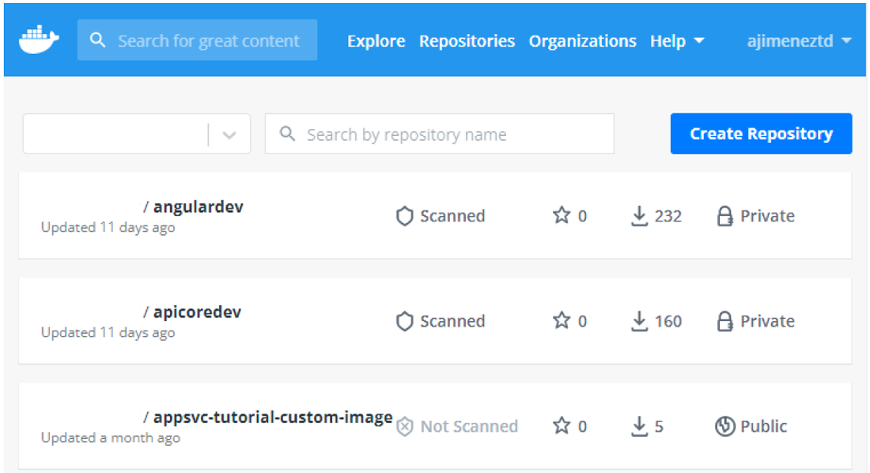This screenshot has width=870, height=473.
Task: Click the Docker whale logo
Action: 39,40
